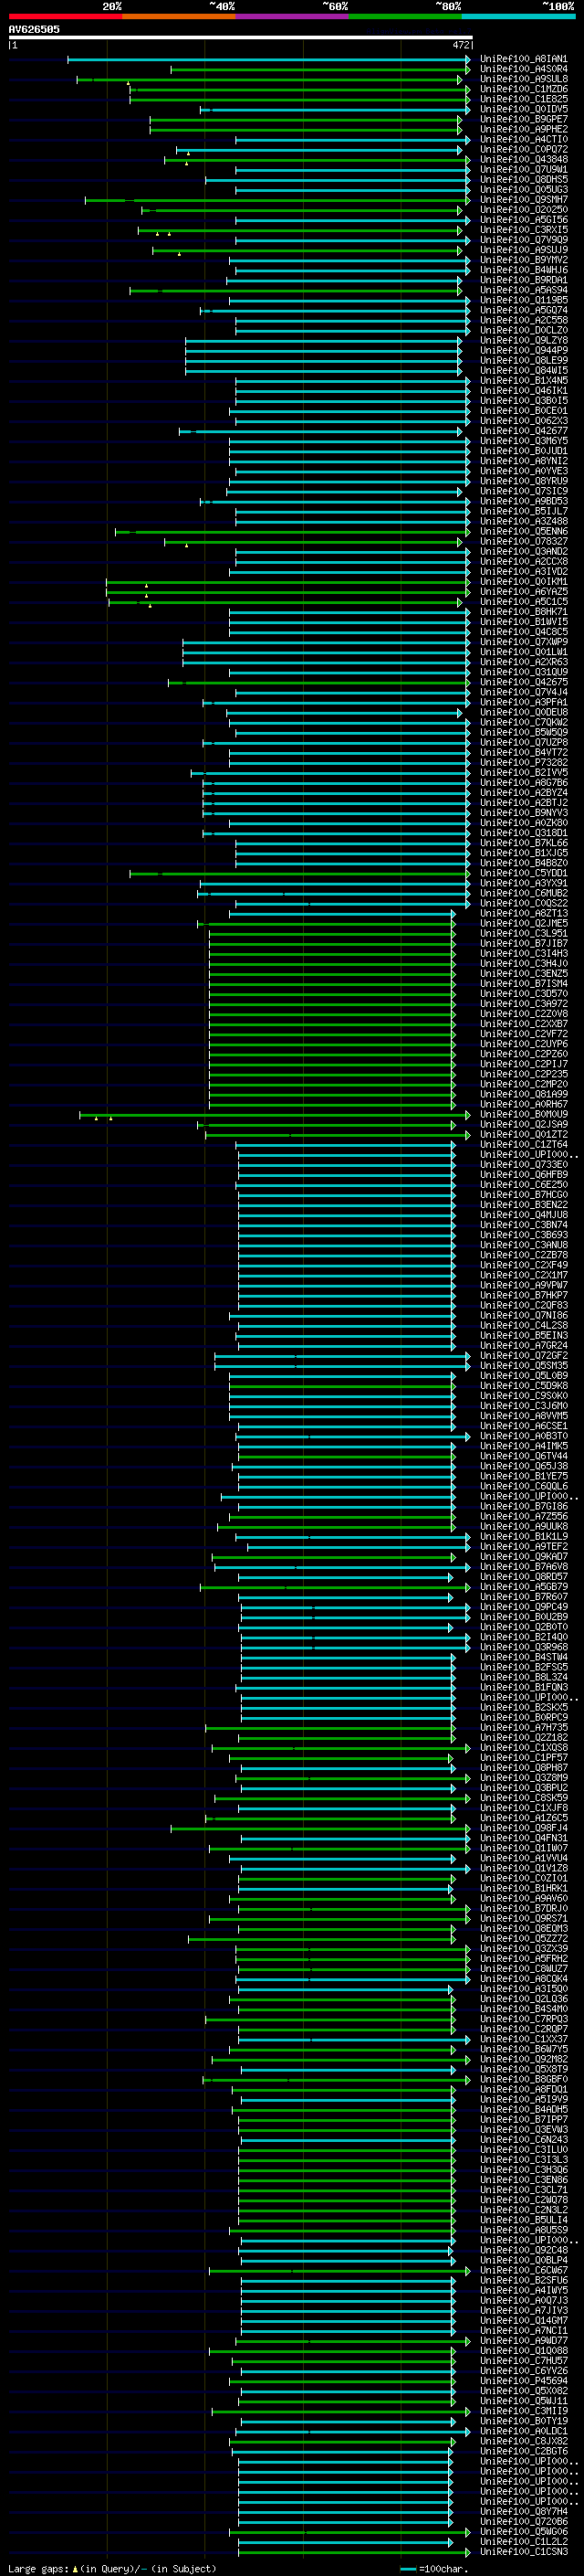Click the query name AV626505
The image size is (584, 2576).
coord(34,30)
